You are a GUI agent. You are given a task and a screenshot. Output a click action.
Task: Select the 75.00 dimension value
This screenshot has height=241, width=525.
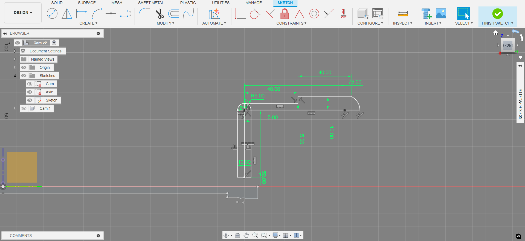(355, 82)
